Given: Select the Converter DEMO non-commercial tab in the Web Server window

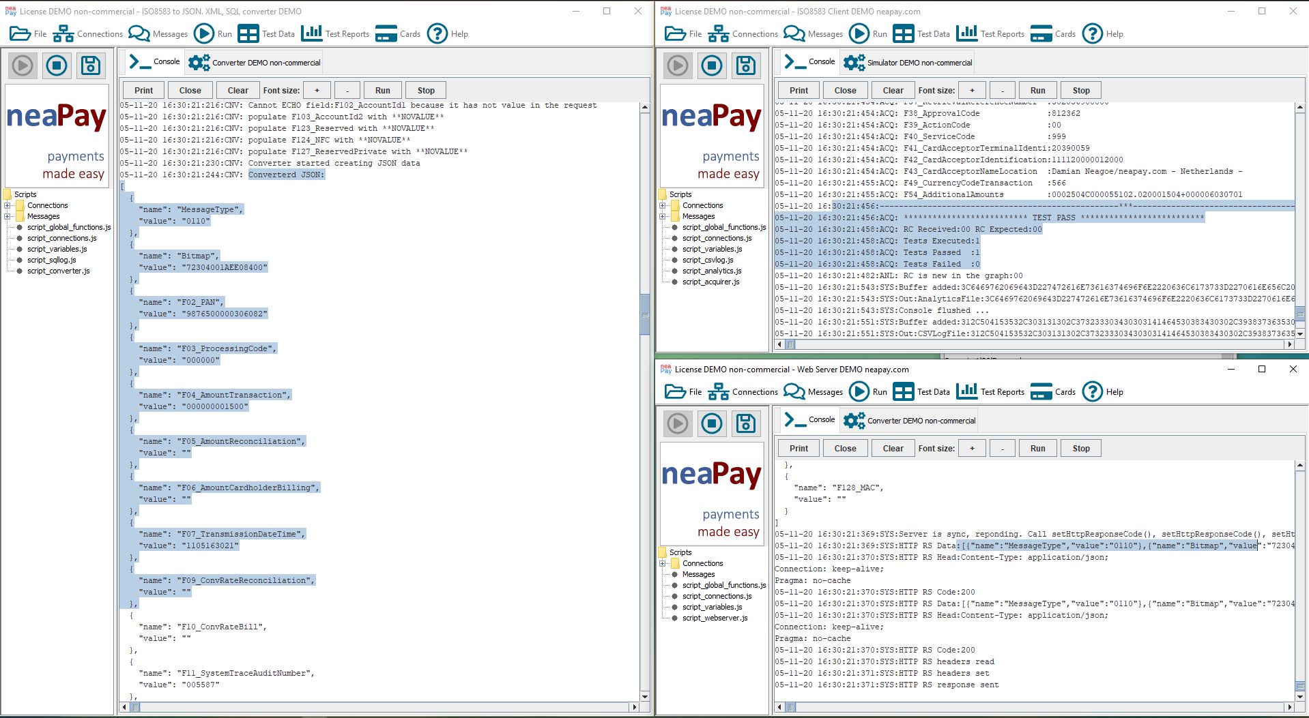Looking at the screenshot, I should pyautogui.click(x=909, y=421).
